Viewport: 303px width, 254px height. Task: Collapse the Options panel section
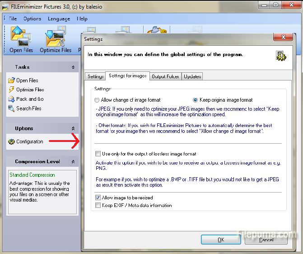pos(73,129)
